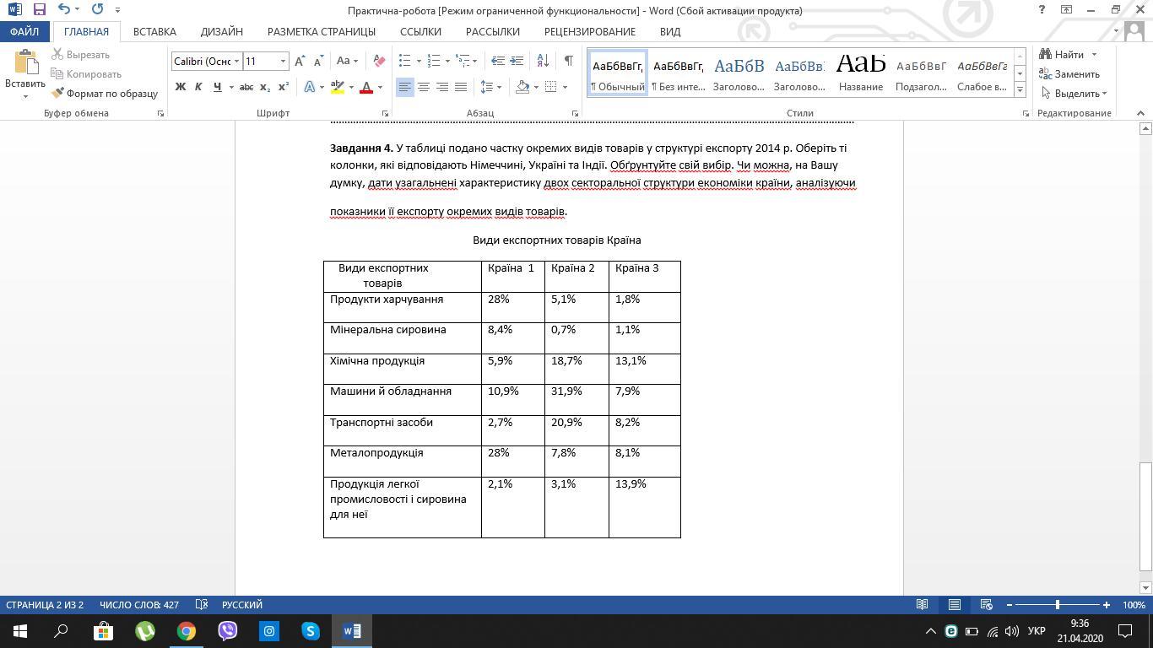The width and height of the screenshot is (1153, 648).
Task: Toggle bold (Ж) formatting
Action: point(180,87)
